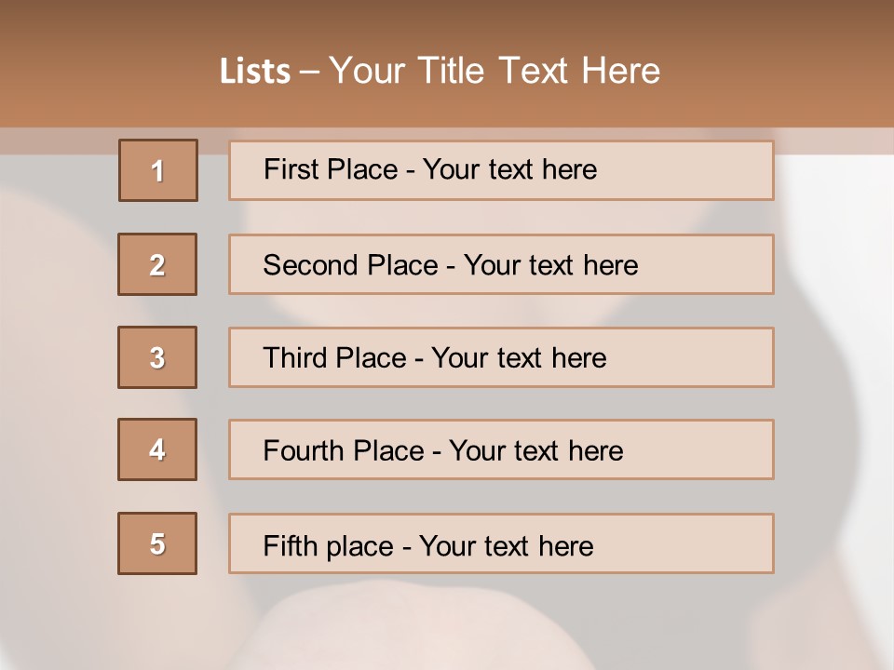Select the Second Place text box
894x670 pixels.
coord(501,264)
